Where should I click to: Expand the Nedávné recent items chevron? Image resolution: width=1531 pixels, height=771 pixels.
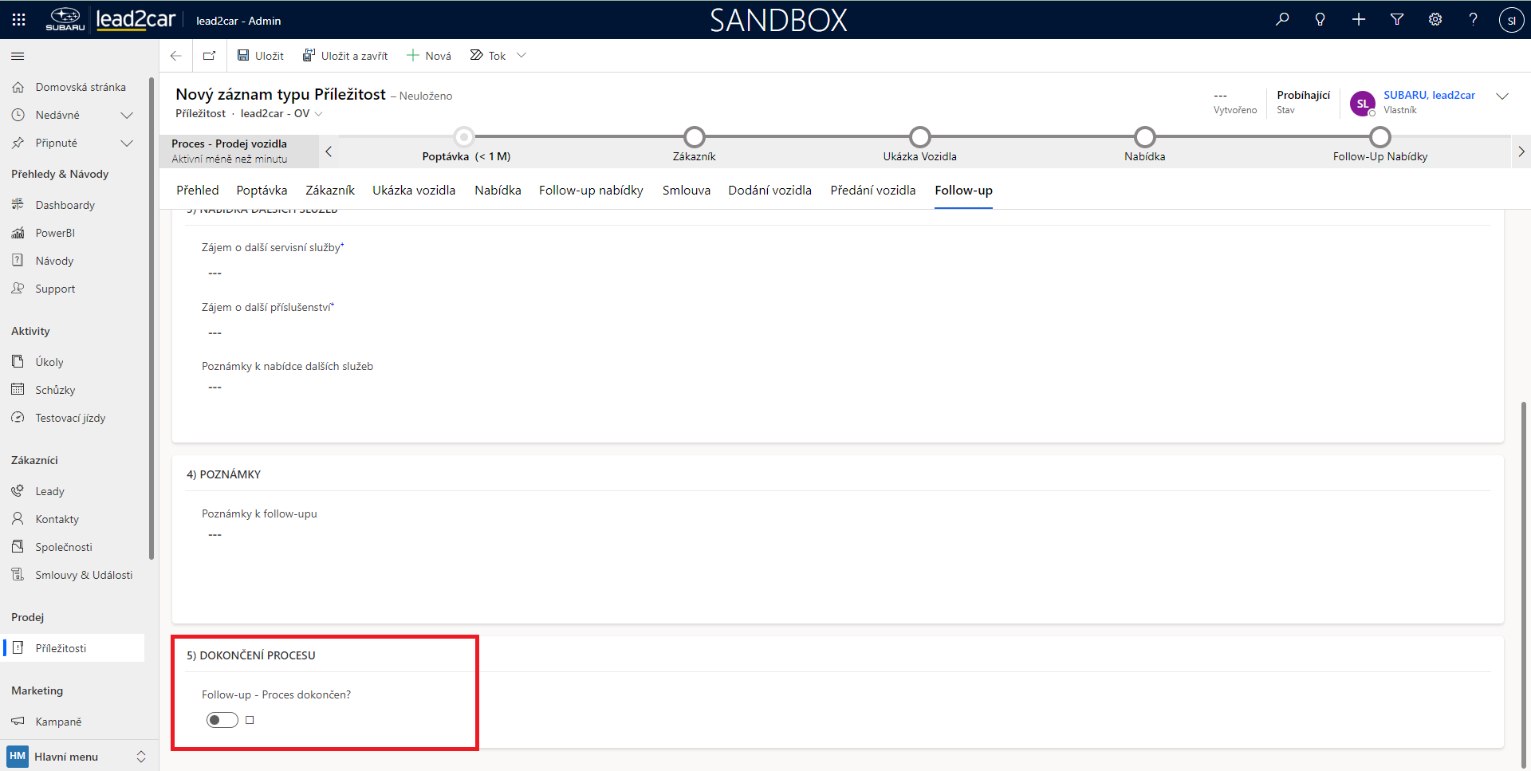click(126, 116)
